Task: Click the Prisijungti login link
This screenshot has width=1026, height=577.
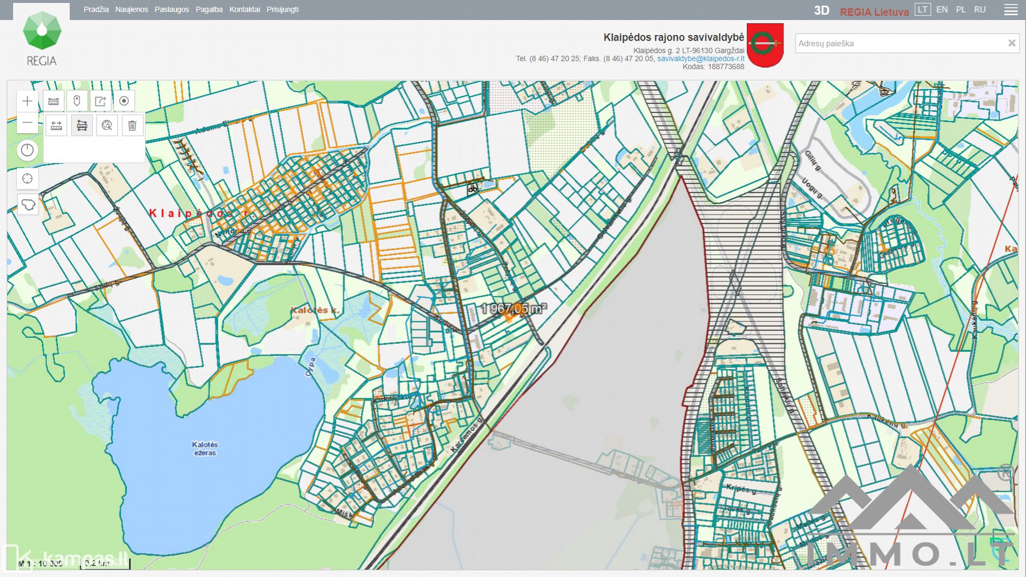Action: 282,10
